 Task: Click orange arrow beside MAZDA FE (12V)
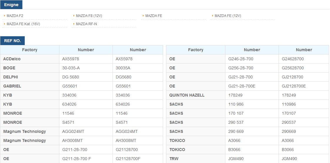pos(212,16)
